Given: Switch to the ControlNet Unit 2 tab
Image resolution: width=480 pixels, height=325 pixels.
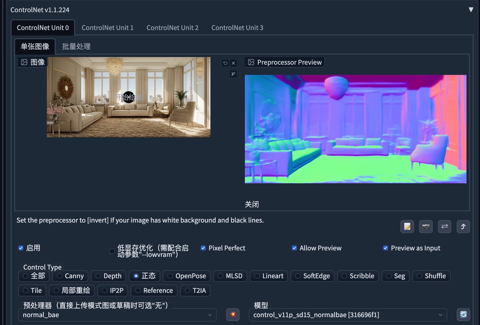Looking at the screenshot, I should [172, 28].
